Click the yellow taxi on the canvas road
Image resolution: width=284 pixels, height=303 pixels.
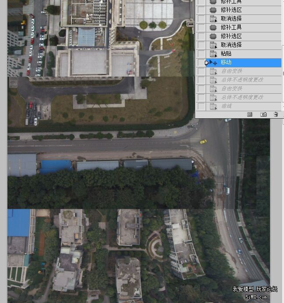[203, 141]
